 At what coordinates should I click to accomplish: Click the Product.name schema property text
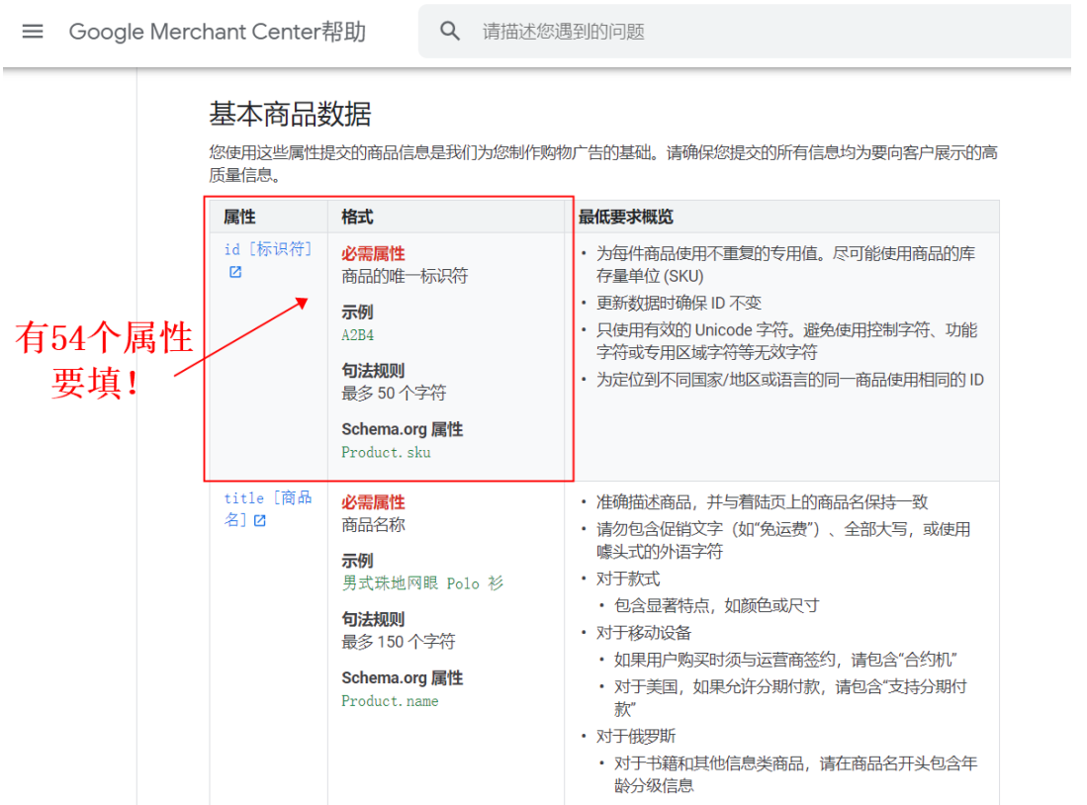coord(390,701)
